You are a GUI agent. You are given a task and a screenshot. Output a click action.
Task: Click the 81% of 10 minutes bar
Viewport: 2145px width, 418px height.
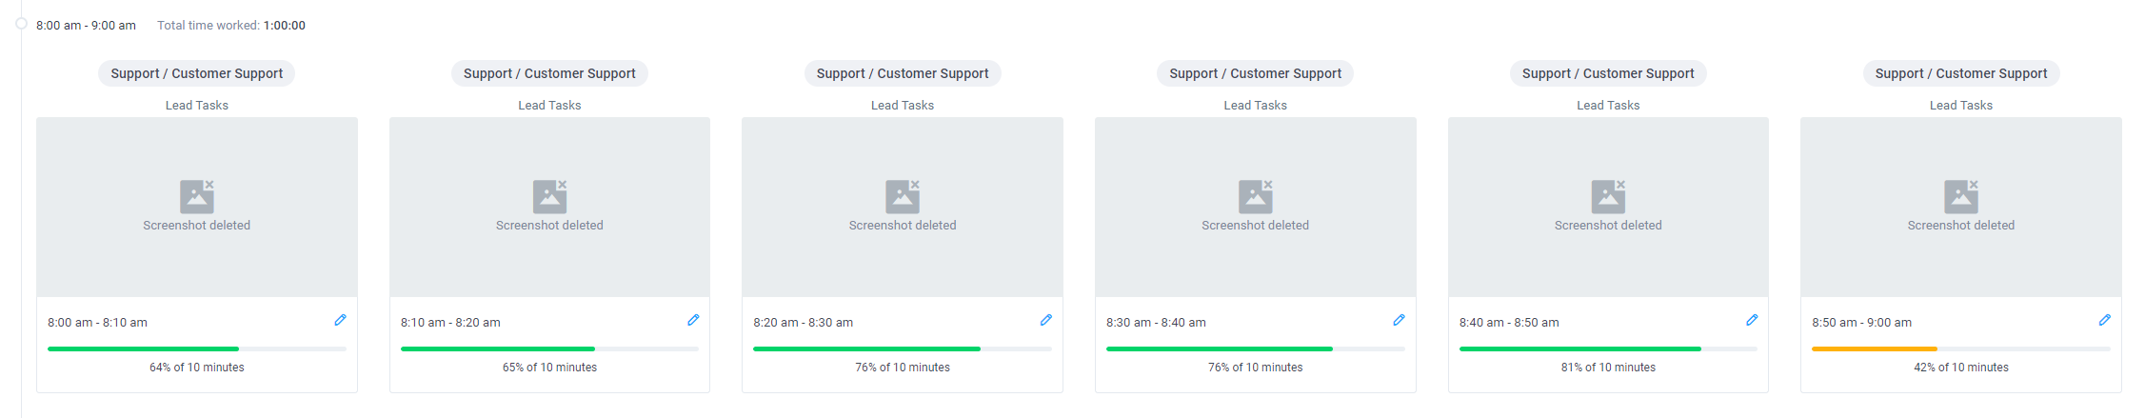pos(1608,349)
